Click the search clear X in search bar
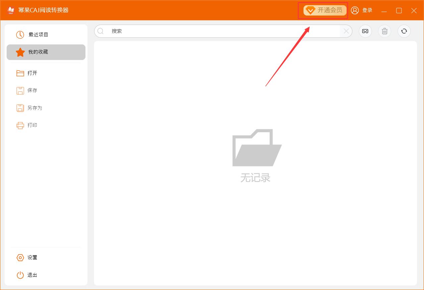 point(346,31)
